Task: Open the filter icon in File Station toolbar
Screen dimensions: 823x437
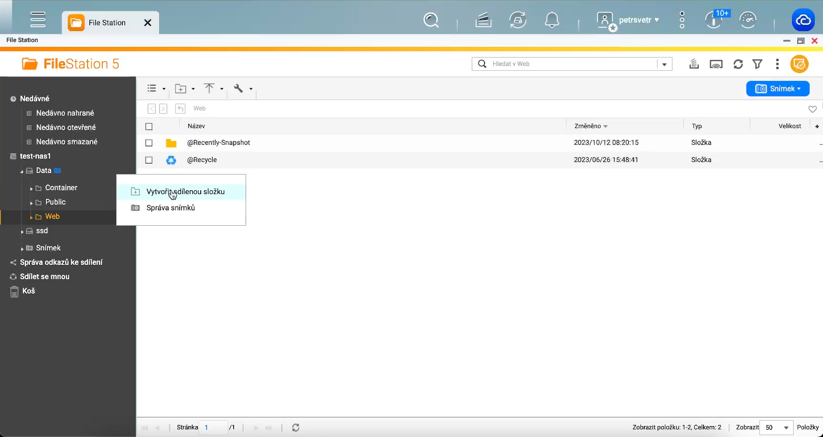Action: click(x=758, y=64)
